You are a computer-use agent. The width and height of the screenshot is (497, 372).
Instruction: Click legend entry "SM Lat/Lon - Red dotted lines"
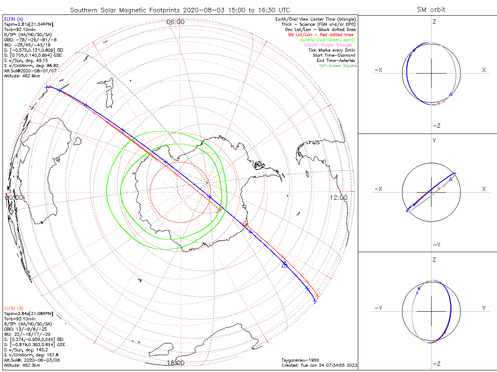pos(321,35)
